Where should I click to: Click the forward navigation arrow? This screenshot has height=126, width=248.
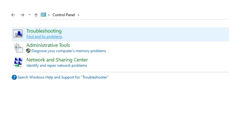pyautogui.click(x=22, y=15)
